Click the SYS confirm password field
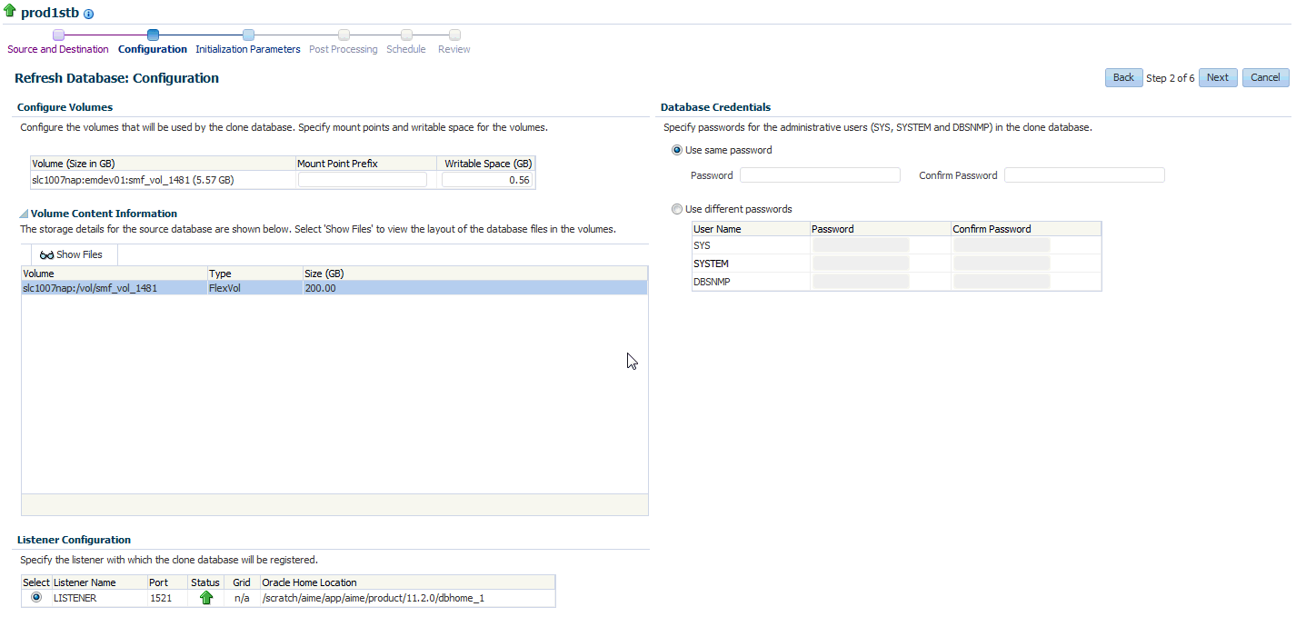The image size is (1296, 617). click(x=1002, y=245)
